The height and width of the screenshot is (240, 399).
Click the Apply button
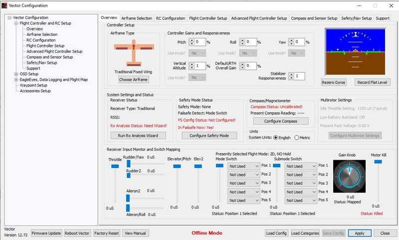(x=360, y=233)
